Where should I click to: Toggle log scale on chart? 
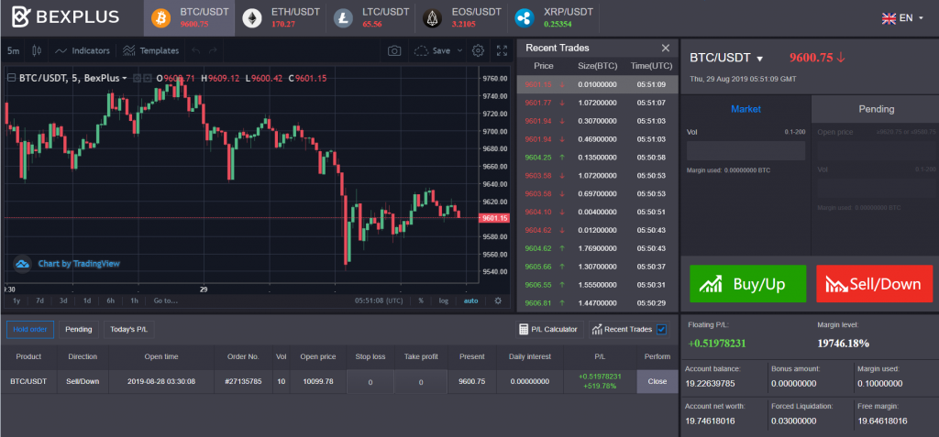pyautogui.click(x=443, y=300)
